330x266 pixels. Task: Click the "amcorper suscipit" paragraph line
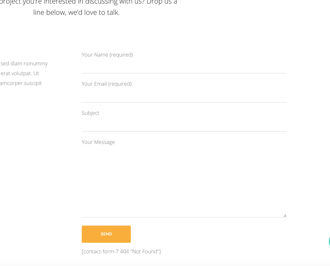[21, 83]
